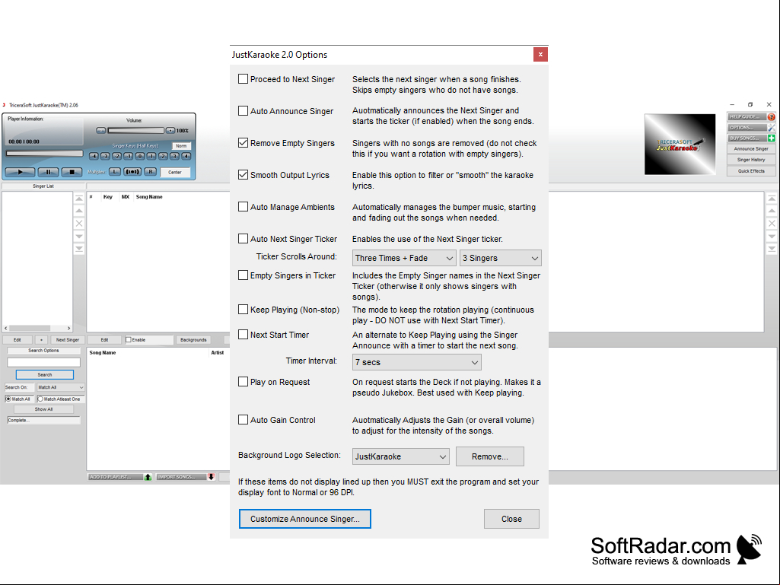The height and width of the screenshot is (585, 780).
Task: Click the search text input field
Action: 44,362
